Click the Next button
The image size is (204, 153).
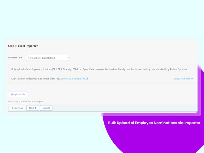coord(33,108)
